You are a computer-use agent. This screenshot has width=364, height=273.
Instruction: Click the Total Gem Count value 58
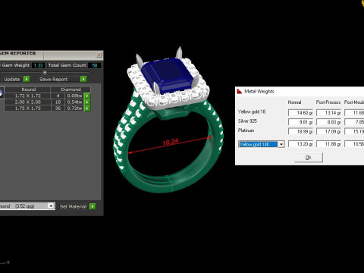95,65
